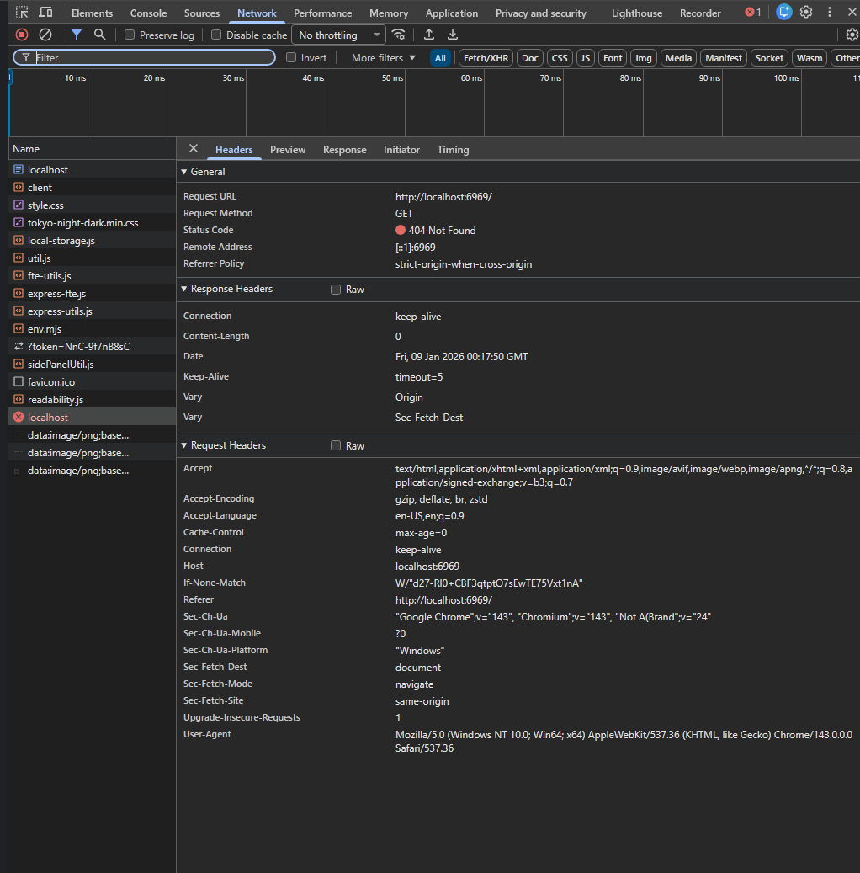
Task: Click the import HAR upload icon
Action: click(429, 35)
